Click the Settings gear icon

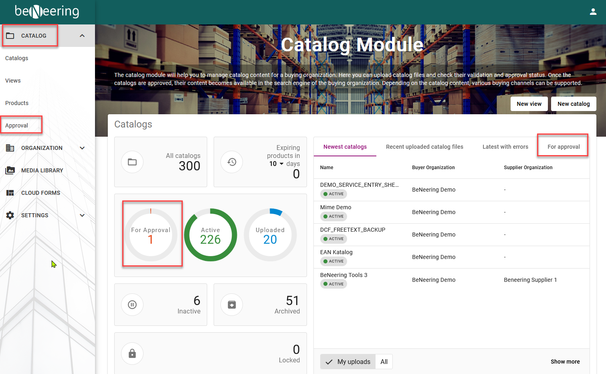pos(10,215)
